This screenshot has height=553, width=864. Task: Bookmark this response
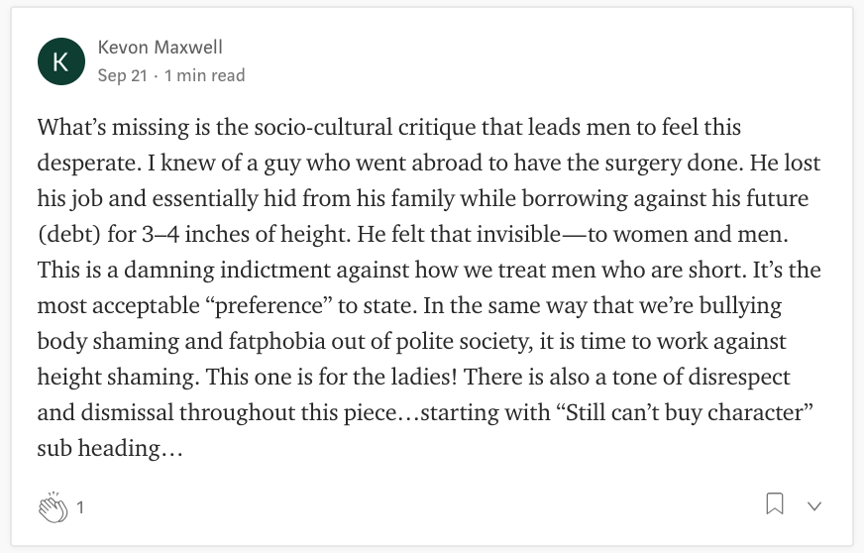774,503
